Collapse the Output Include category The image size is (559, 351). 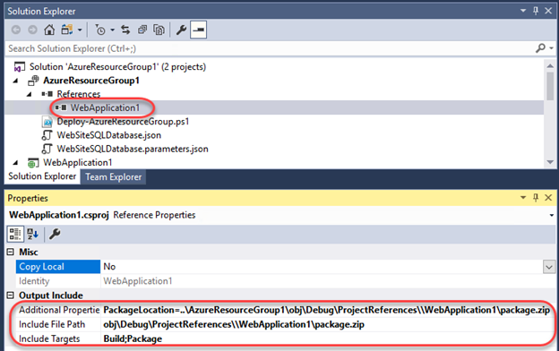coord(11,295)
